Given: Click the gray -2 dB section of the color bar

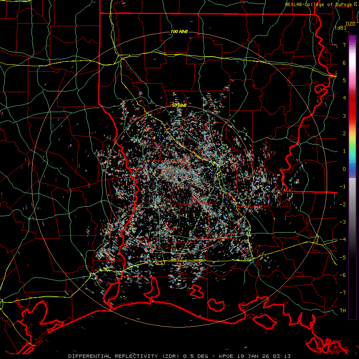Looking at the screenshot, I should coord(352,204).
